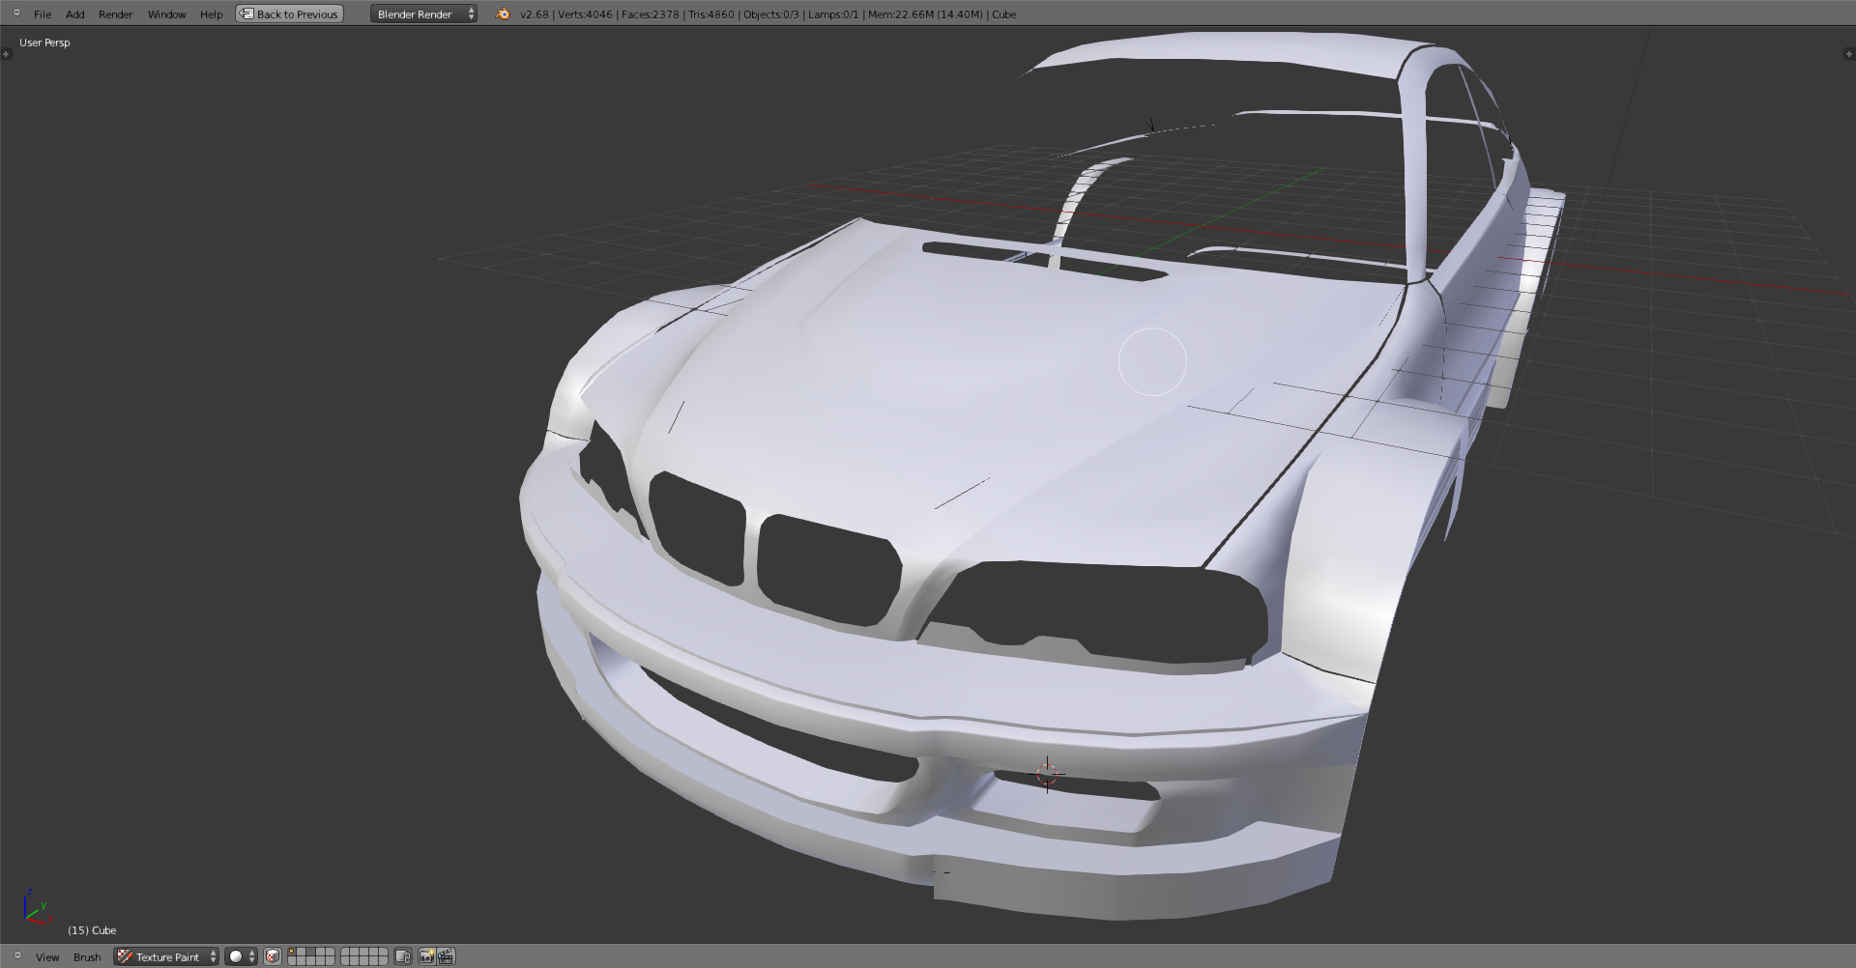
Task: Expand the properties region via right plus
Action: (x=1849, y=54)
